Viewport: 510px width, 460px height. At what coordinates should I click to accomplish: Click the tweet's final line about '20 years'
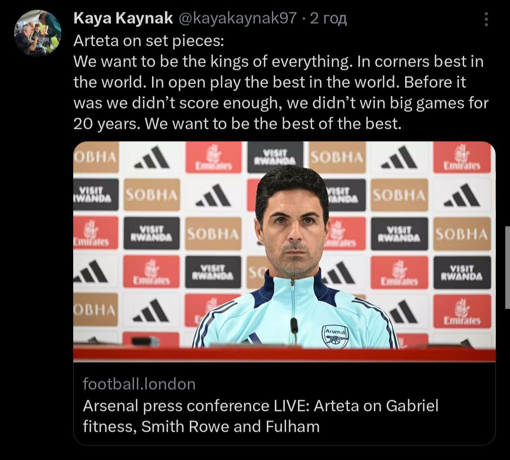click(238, 124)
